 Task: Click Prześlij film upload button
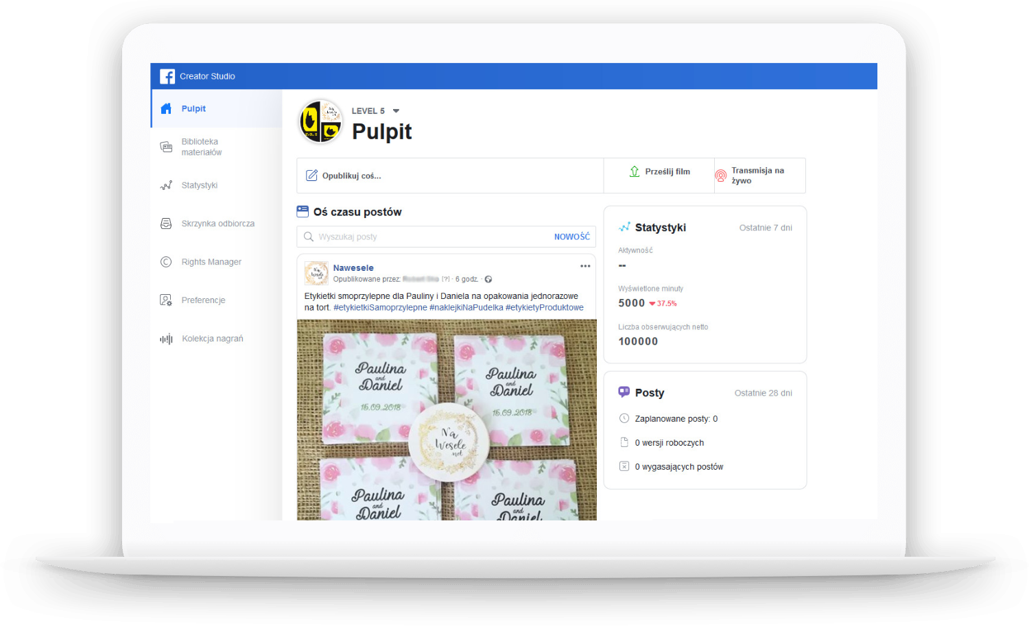[x=659, y=171]
